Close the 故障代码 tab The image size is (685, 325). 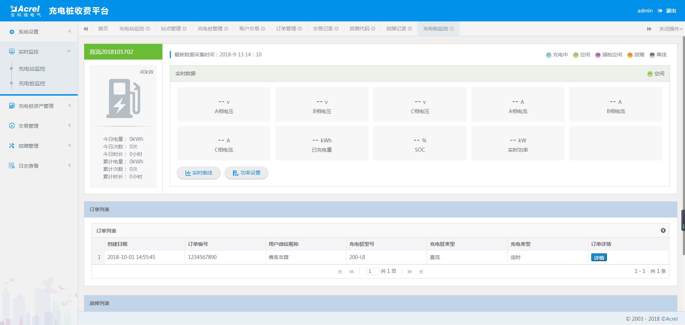click(373, 29)
